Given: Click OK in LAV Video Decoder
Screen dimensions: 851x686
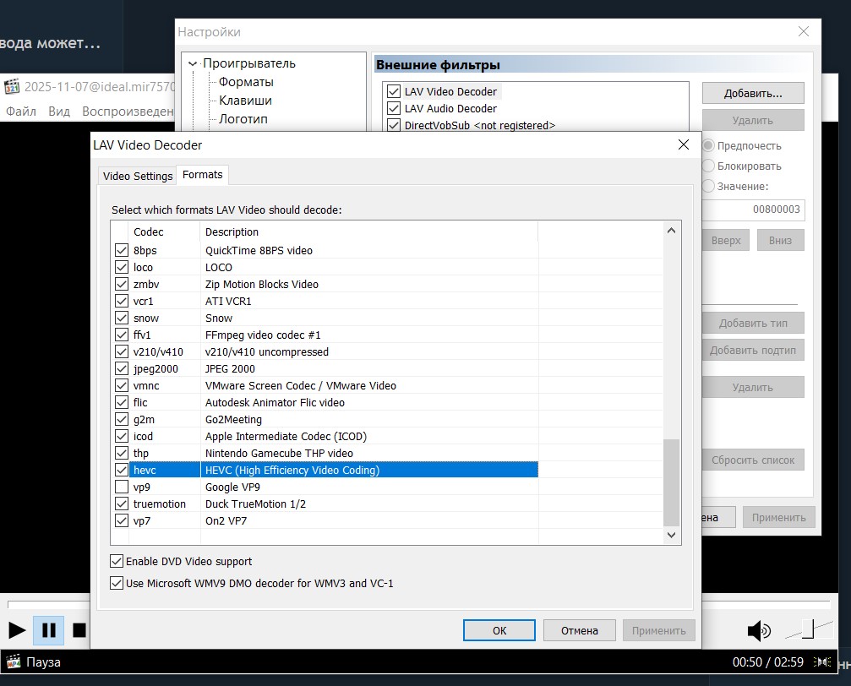Looking at the screenshot, I should click(x=499, y=630).
